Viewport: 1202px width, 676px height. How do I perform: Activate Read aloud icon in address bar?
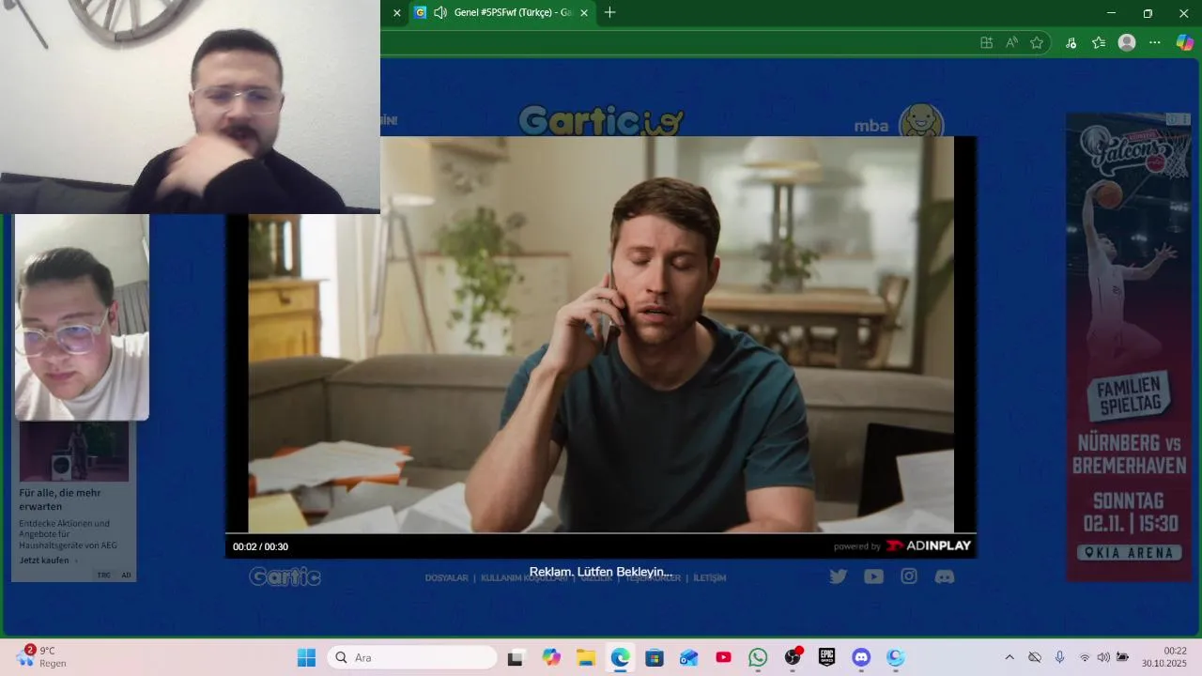point(1011,42)
